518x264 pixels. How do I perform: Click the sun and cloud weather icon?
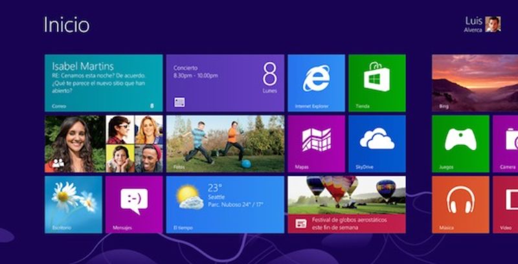click(189, 197)
